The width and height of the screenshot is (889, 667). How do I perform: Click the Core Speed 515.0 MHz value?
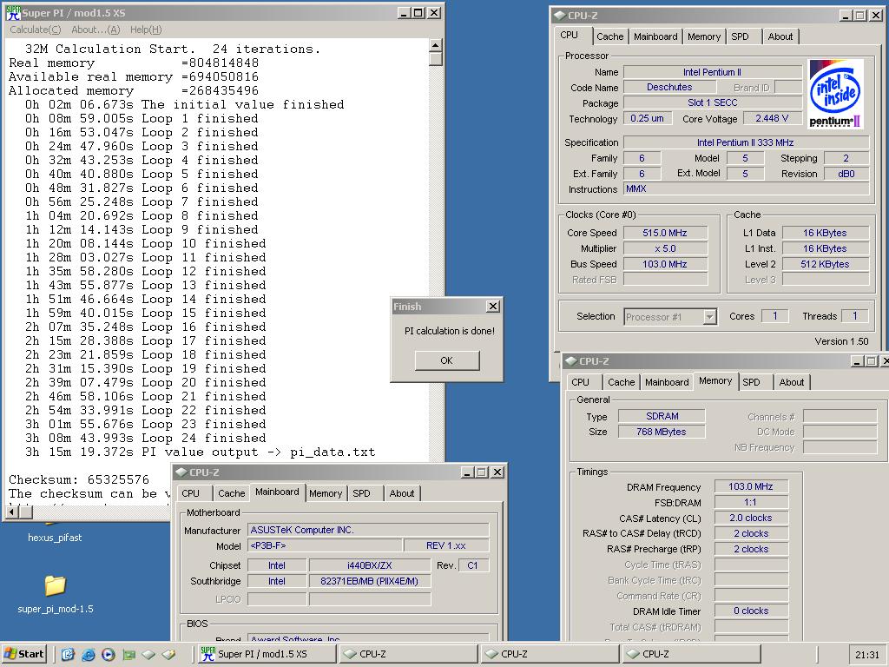tap(665, 233)
